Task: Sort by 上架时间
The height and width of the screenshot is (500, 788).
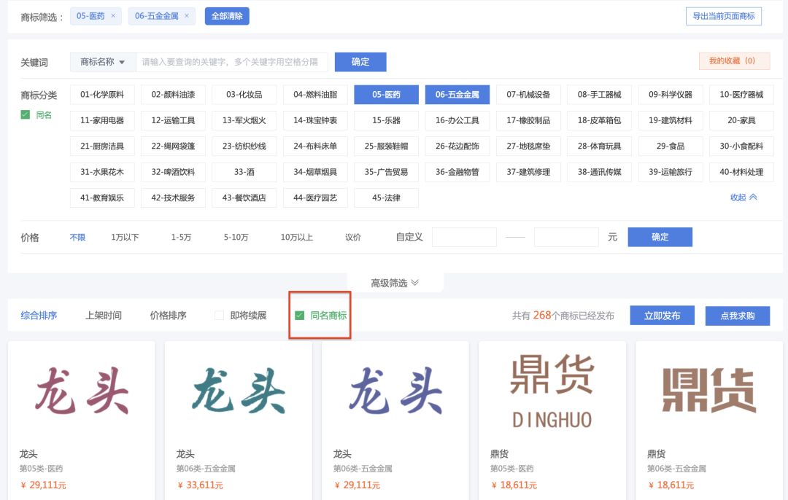Action: click(x=104, y=316)
